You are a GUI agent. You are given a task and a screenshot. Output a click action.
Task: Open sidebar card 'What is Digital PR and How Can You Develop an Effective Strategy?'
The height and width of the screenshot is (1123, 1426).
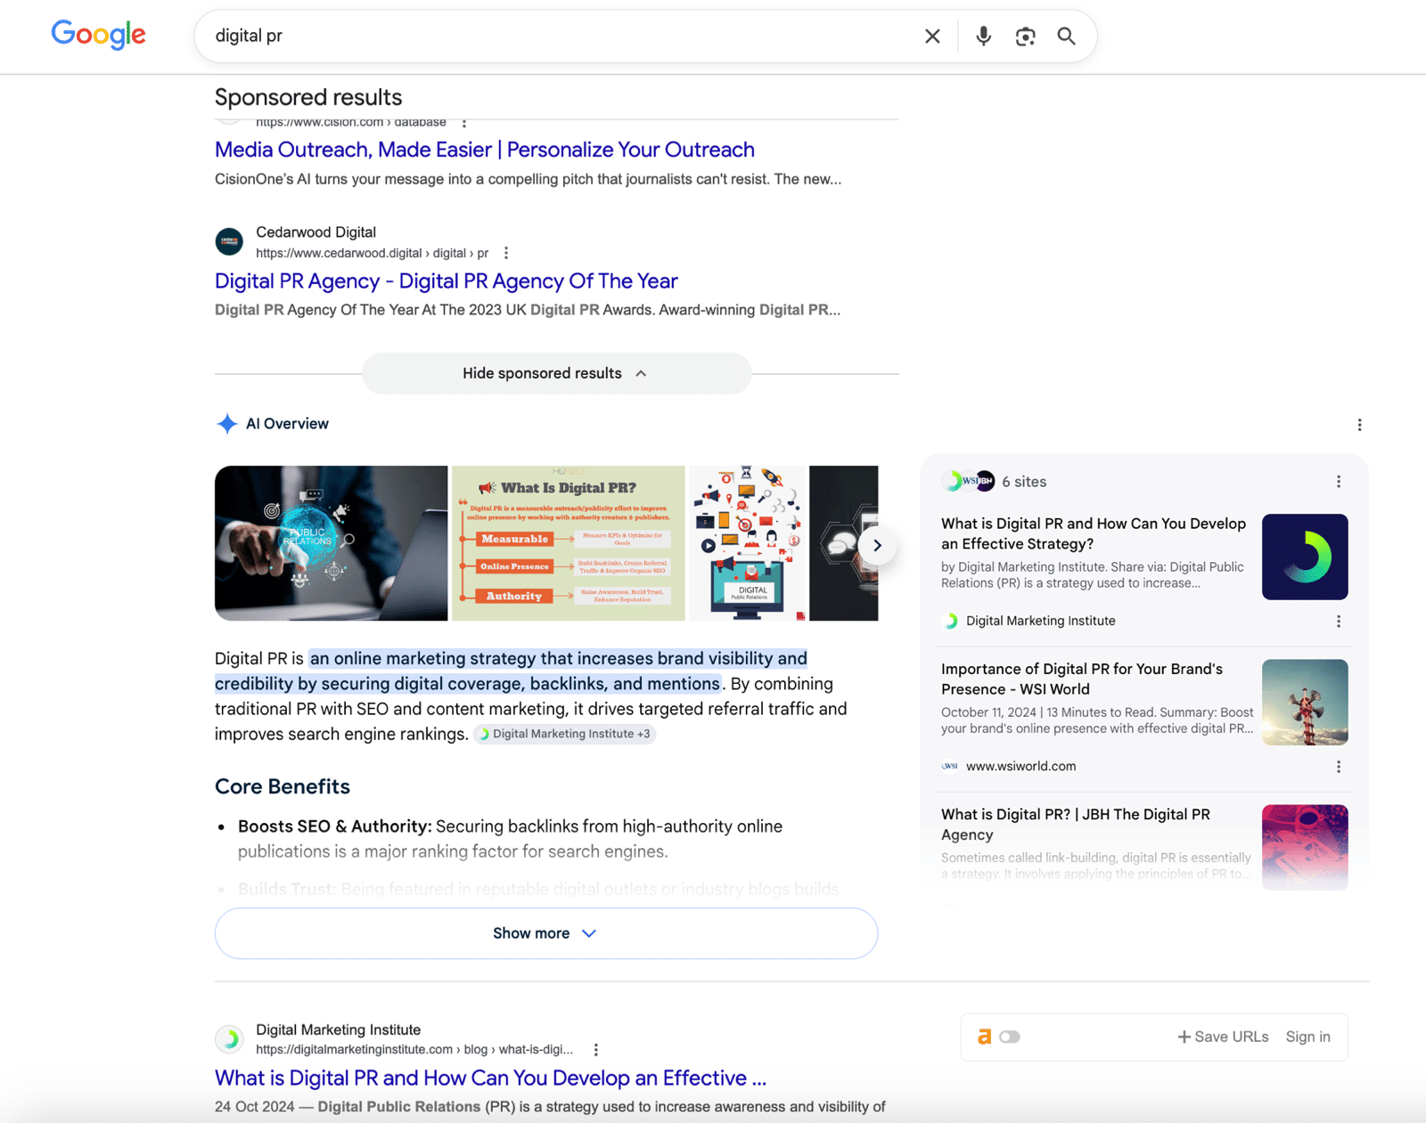(1094, 533)
